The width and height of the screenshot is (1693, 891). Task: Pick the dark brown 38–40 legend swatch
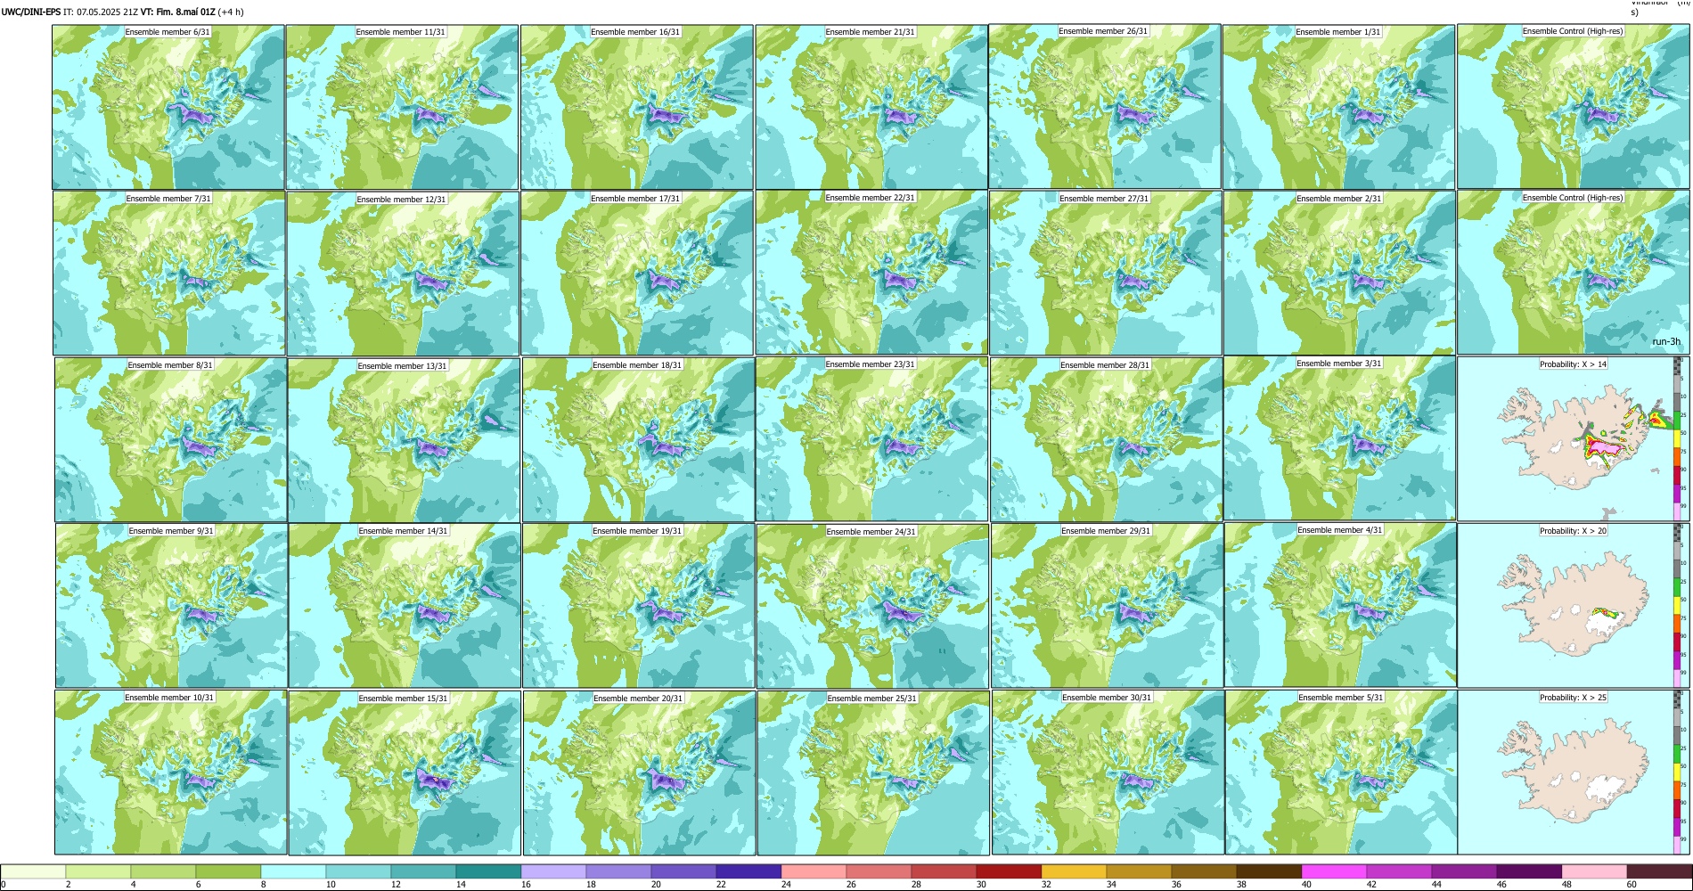click(x=1269, y=871)
